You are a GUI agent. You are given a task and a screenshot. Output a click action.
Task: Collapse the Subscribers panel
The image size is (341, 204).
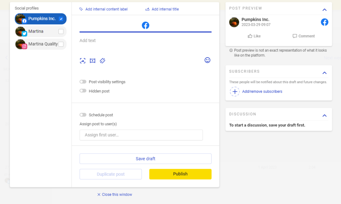[325, 73]
